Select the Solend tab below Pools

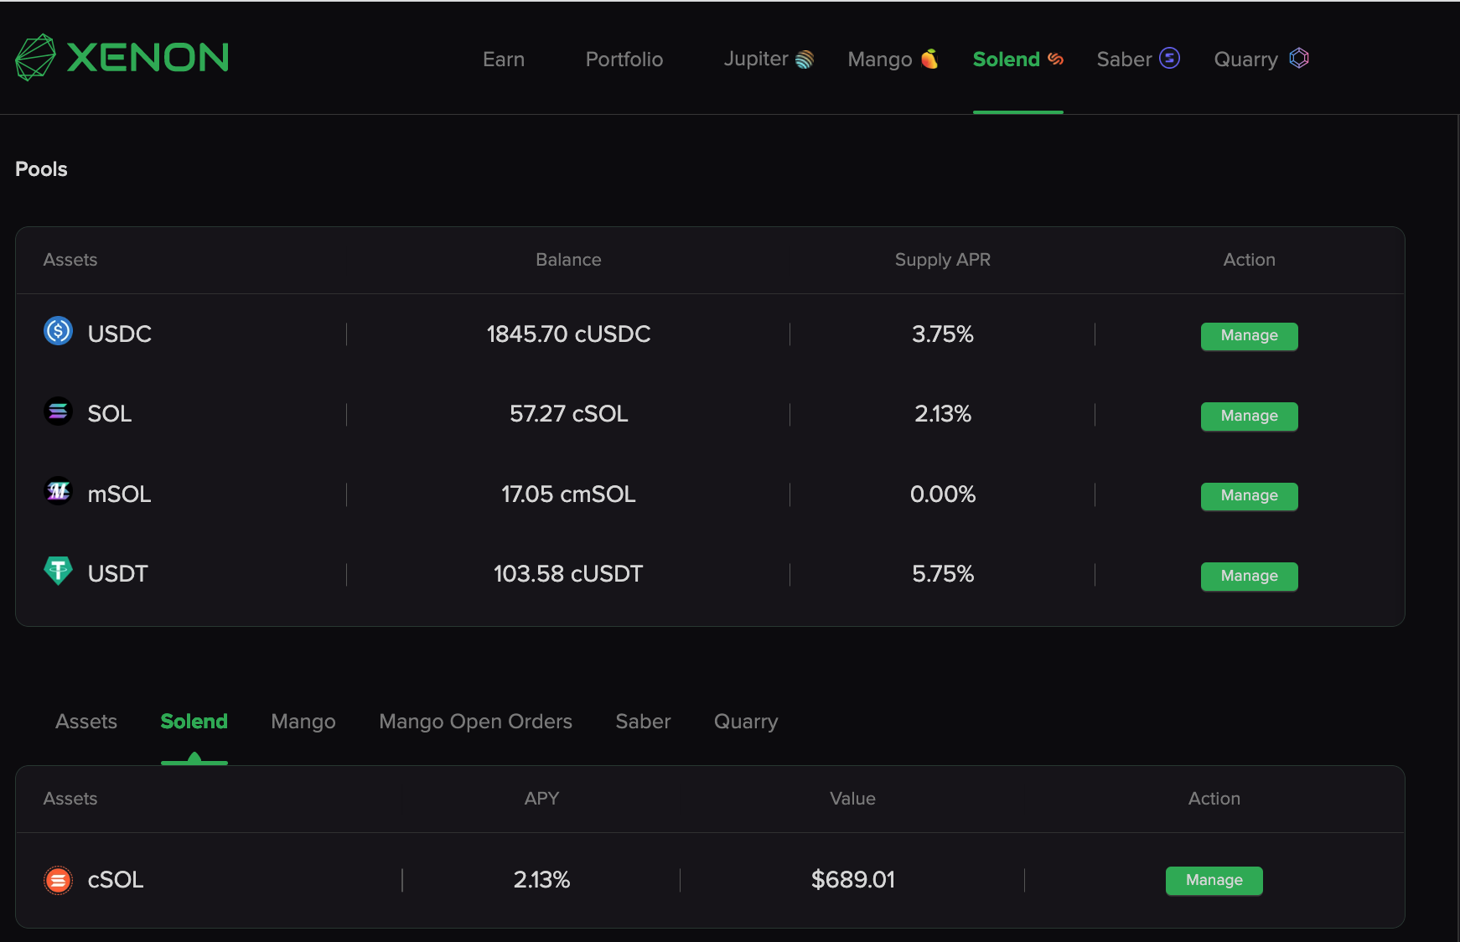point(194,722)
